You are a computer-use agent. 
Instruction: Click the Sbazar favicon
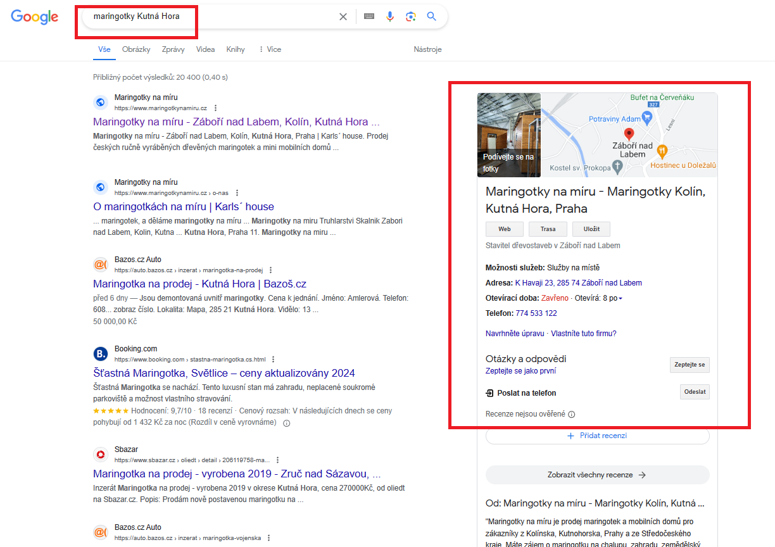[101, 455]
